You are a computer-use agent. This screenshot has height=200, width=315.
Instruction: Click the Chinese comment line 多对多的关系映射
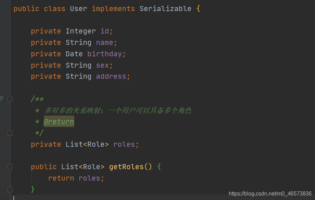pyautogui.click(x=118, y=111)
